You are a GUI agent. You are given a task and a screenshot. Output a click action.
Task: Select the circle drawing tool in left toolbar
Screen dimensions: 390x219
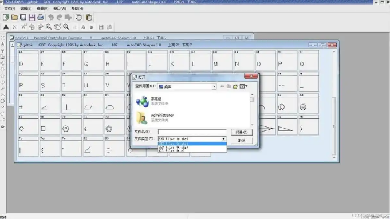click(2, 101)
